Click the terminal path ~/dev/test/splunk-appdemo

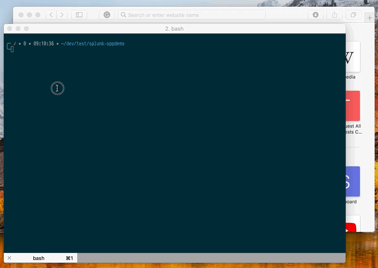point(93,44)
